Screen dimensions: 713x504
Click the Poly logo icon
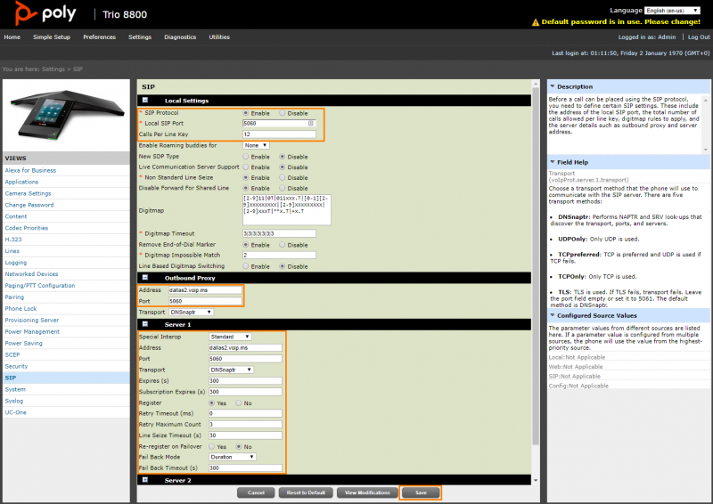[x=25, y=12]
